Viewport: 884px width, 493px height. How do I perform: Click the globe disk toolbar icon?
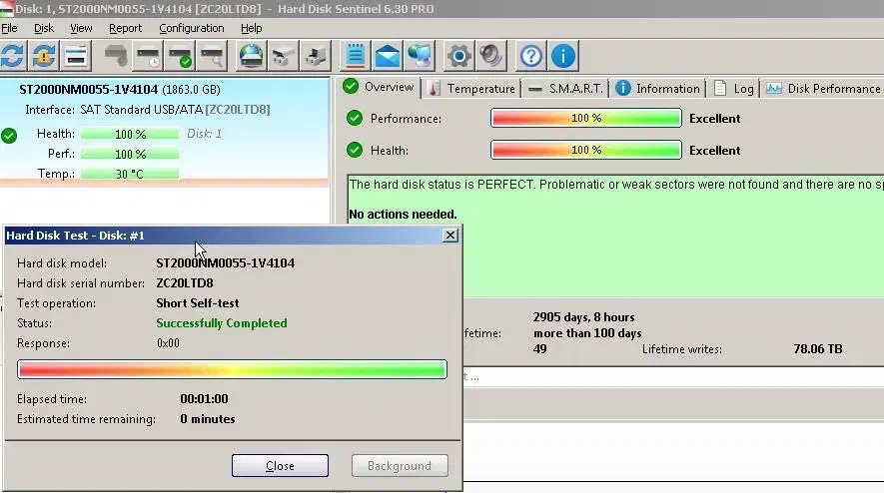tap(251, 55)
